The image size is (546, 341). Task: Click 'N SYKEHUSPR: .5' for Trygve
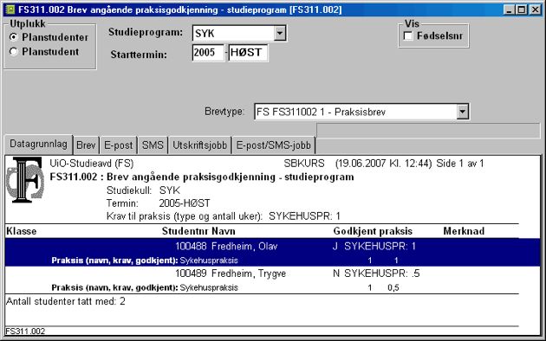(376, 273)
